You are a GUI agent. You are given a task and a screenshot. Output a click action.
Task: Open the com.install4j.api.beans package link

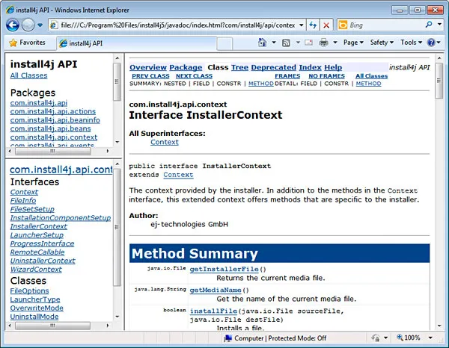50,128
